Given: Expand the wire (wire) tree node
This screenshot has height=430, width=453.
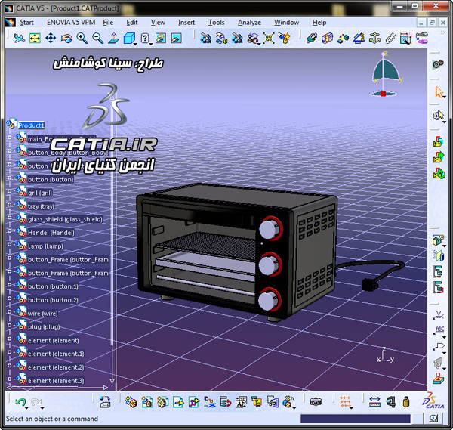Looking at the screenshot, I should 10,311.
